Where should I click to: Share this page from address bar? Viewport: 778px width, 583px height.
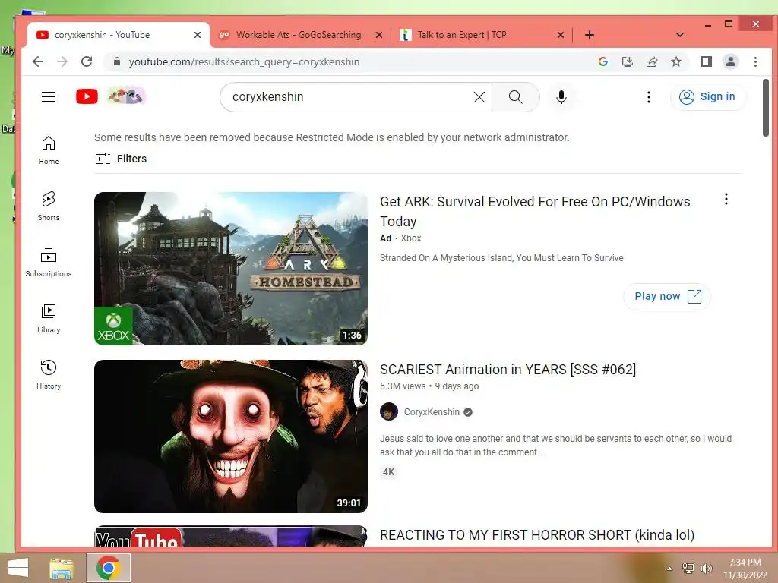[x=651, y=61]
